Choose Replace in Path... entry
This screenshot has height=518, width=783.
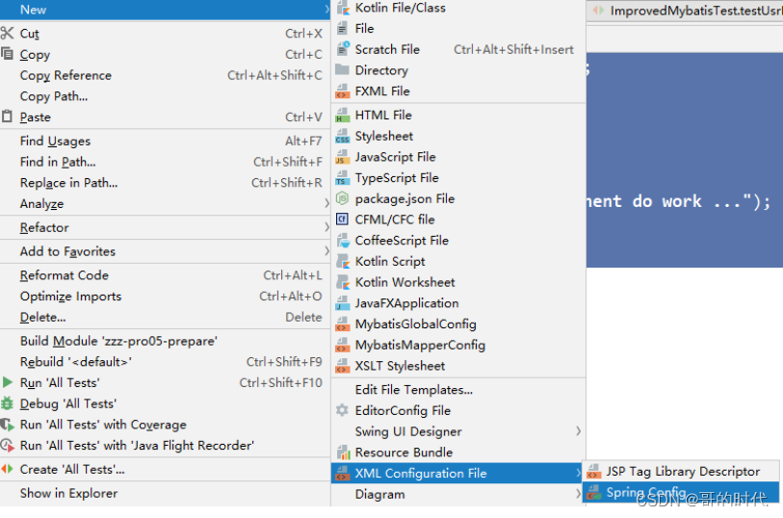[x=166, y=183]
